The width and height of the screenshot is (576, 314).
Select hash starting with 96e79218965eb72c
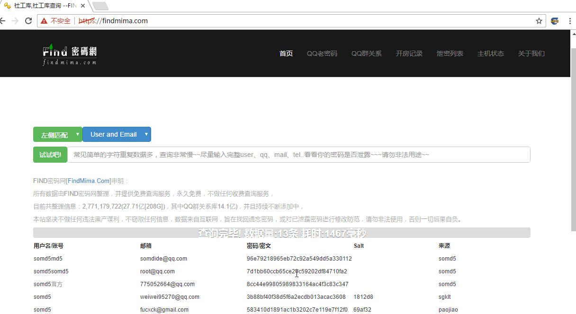[299, 259]
